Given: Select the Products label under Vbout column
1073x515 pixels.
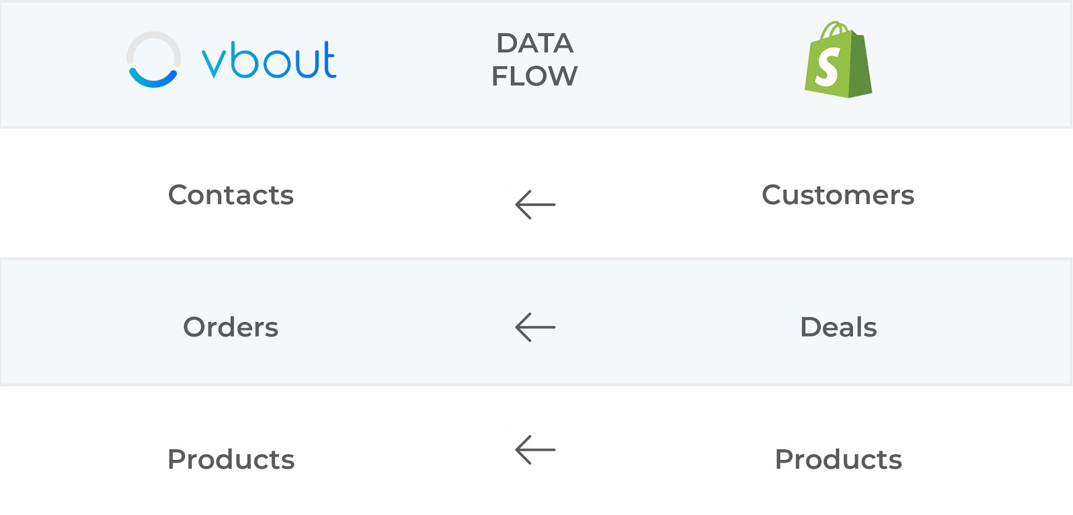Looking at the screenshot, I should pos(231,459).
